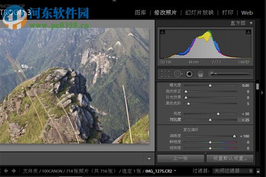This screenshot has height=177, width=266.
Task: Collapse the 直方图 panel
Action: 251,23
